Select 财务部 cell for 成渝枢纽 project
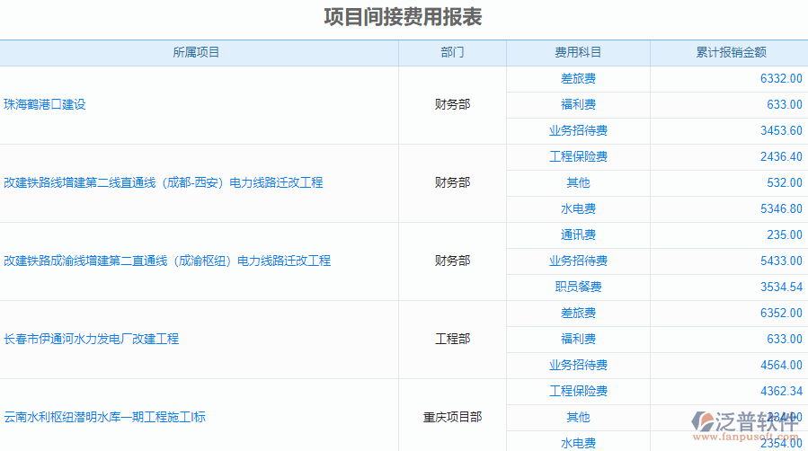This screenshot has height=451, width=808. [x=452, y=261]
